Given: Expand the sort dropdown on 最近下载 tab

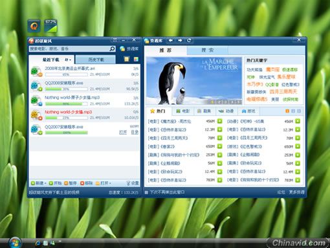Looking at the screenshot, I should coord(68,60).
